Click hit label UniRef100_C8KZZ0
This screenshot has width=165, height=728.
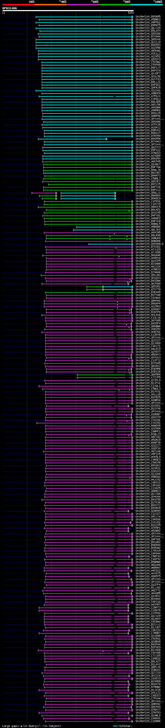click(148, 630)
